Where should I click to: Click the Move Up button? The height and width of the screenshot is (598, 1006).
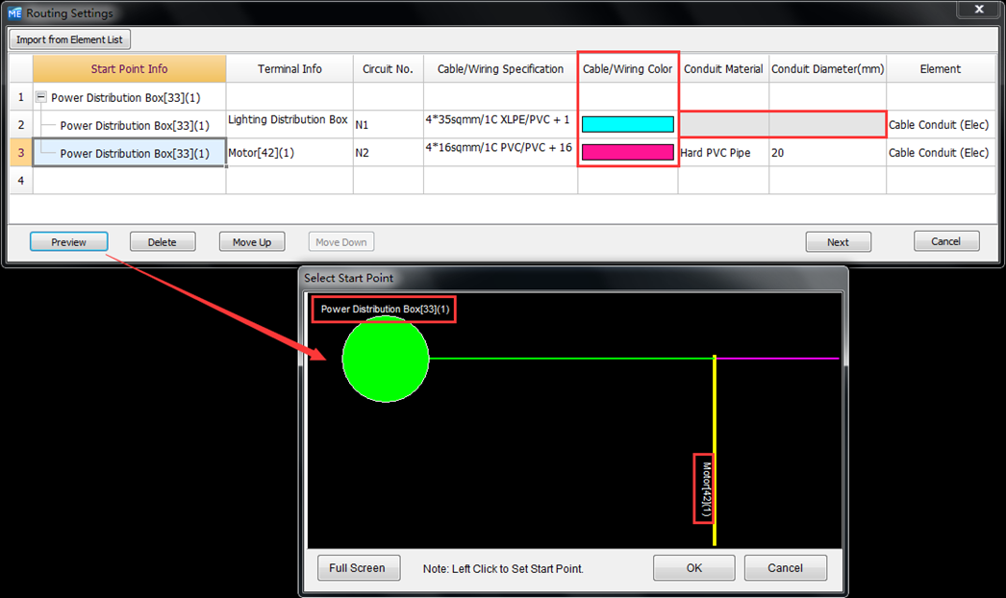(252, 242)
